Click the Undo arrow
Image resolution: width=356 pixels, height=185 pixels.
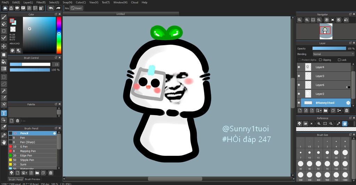click(51, 8)
